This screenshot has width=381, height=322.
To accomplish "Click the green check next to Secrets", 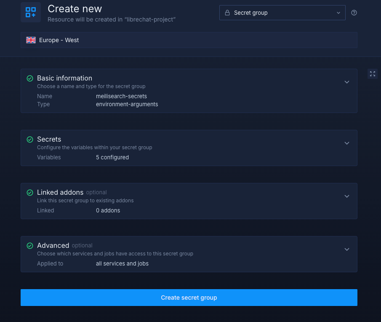I will (30, 140).
